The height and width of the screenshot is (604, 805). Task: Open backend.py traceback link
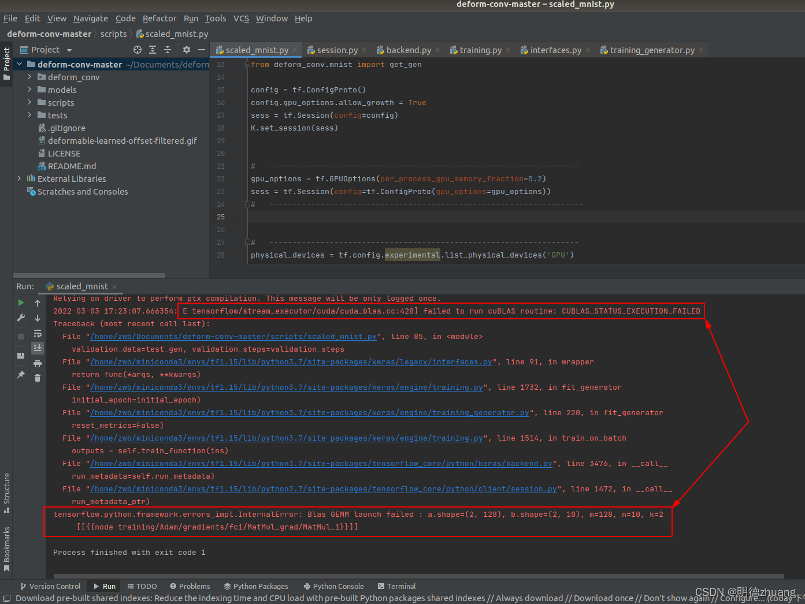321,464
